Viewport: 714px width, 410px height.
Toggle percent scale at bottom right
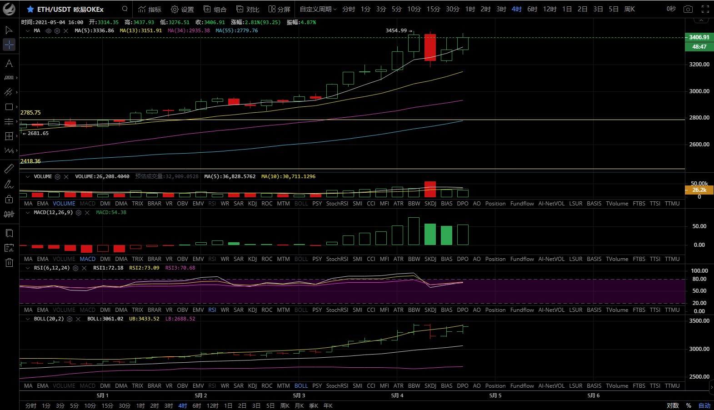coord(689,405)
